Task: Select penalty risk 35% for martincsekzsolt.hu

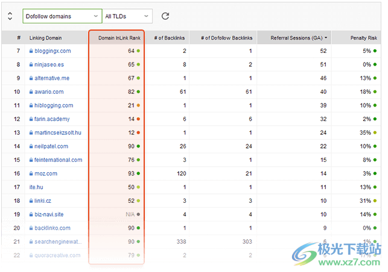Action: click(365, 132)
